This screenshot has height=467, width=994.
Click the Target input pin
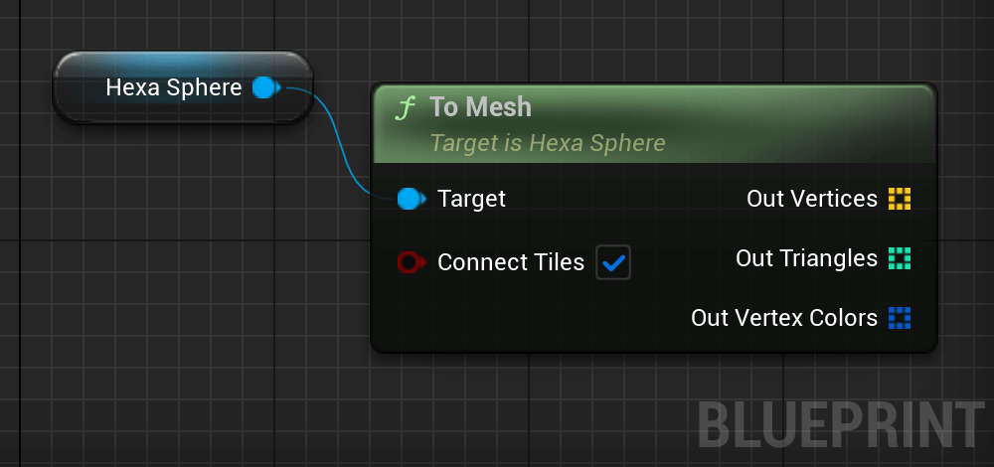coord(411,199)
